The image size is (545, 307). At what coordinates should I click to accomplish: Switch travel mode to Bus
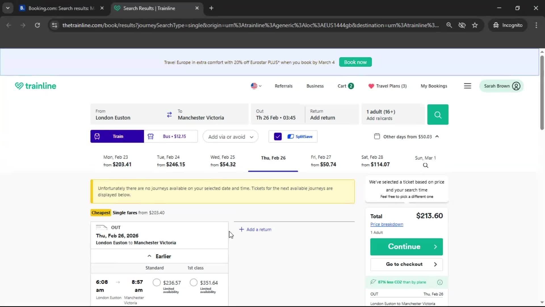(x=170, y=136)
